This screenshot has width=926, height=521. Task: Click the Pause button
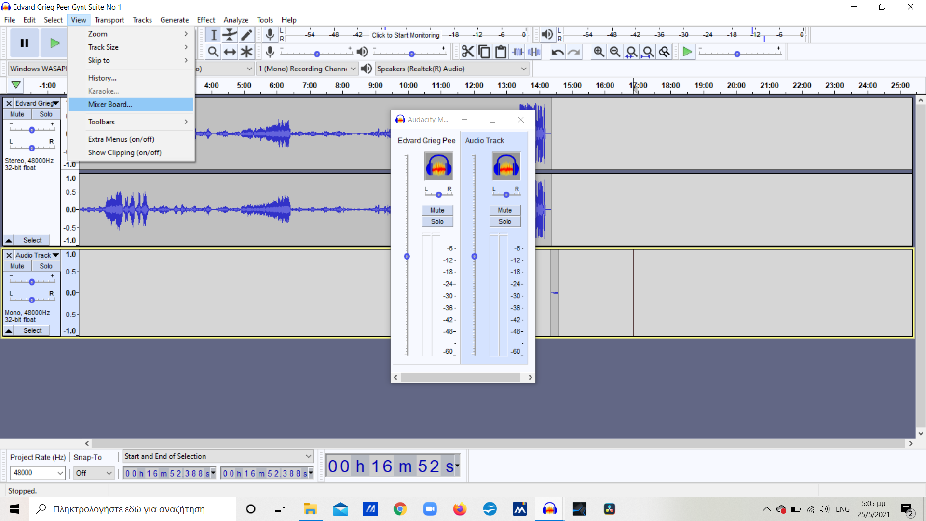coord(25,43)
